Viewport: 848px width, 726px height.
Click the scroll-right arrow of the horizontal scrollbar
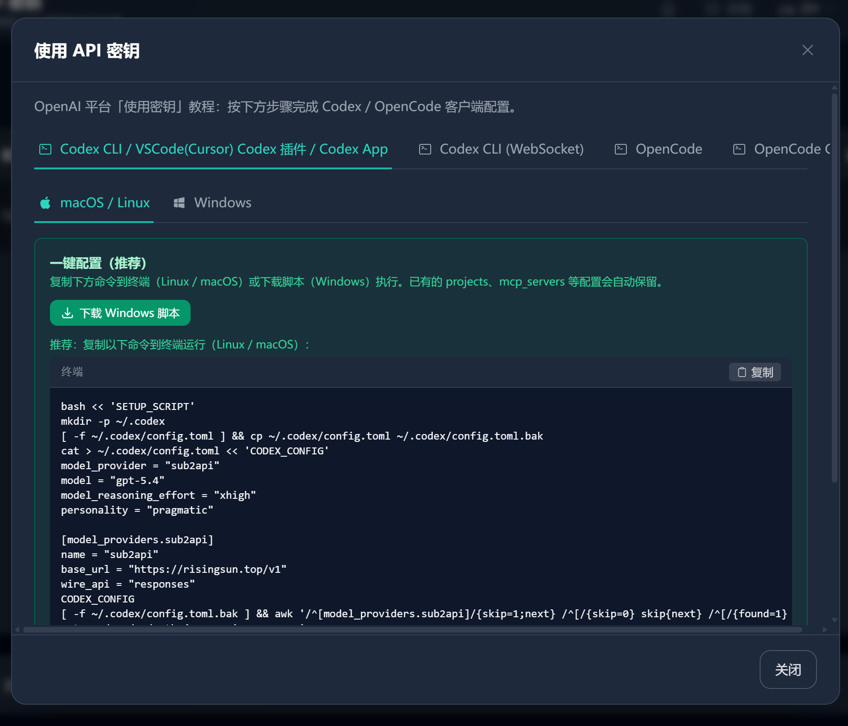coord(824,629)
